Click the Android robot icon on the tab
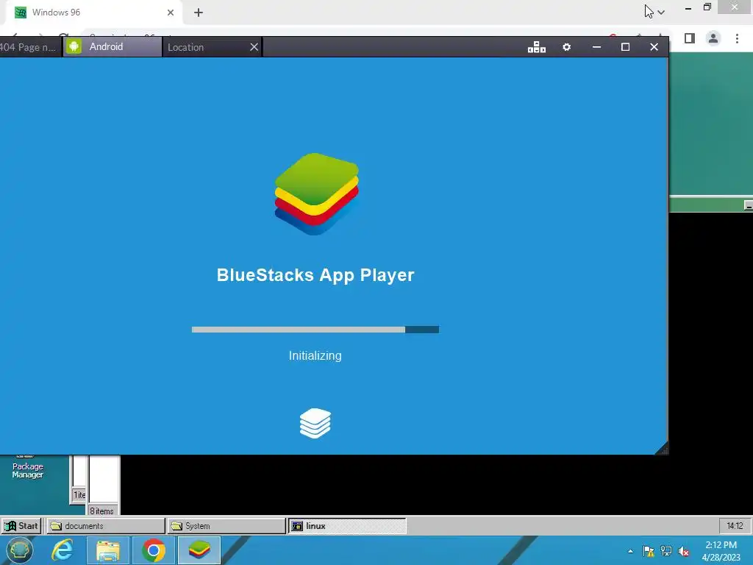The height and width of the screenshot is (565, 753). coord(74,46)
